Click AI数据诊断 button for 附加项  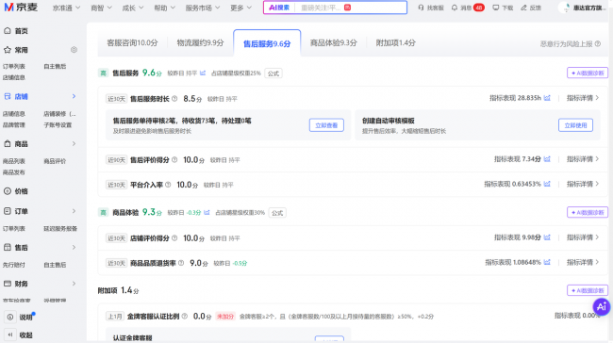(588, 290)
